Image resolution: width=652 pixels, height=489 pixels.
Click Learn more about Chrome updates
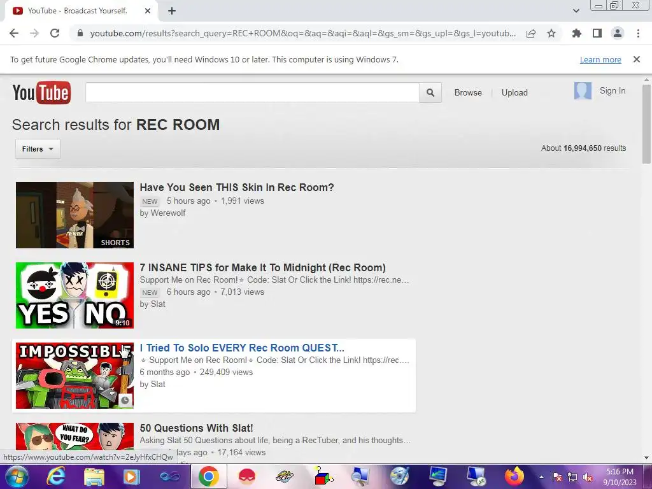(600, 59)
